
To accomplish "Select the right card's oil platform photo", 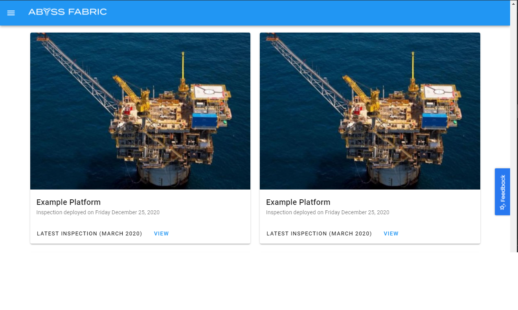I will pyautogui.click(x=370, y=111).
